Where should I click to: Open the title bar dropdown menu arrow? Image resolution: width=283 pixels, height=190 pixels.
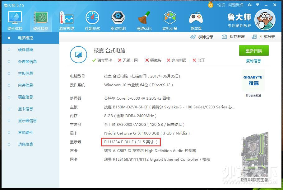tap(258, 5)
